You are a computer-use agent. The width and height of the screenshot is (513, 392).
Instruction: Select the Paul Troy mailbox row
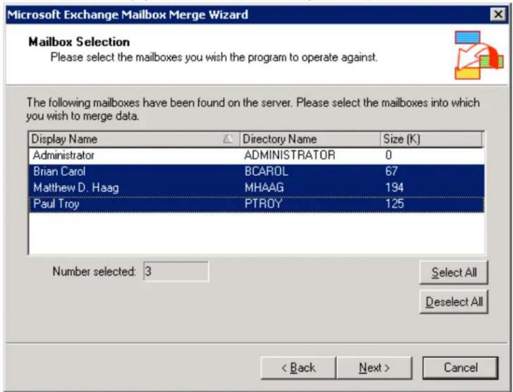pos(256,204)
